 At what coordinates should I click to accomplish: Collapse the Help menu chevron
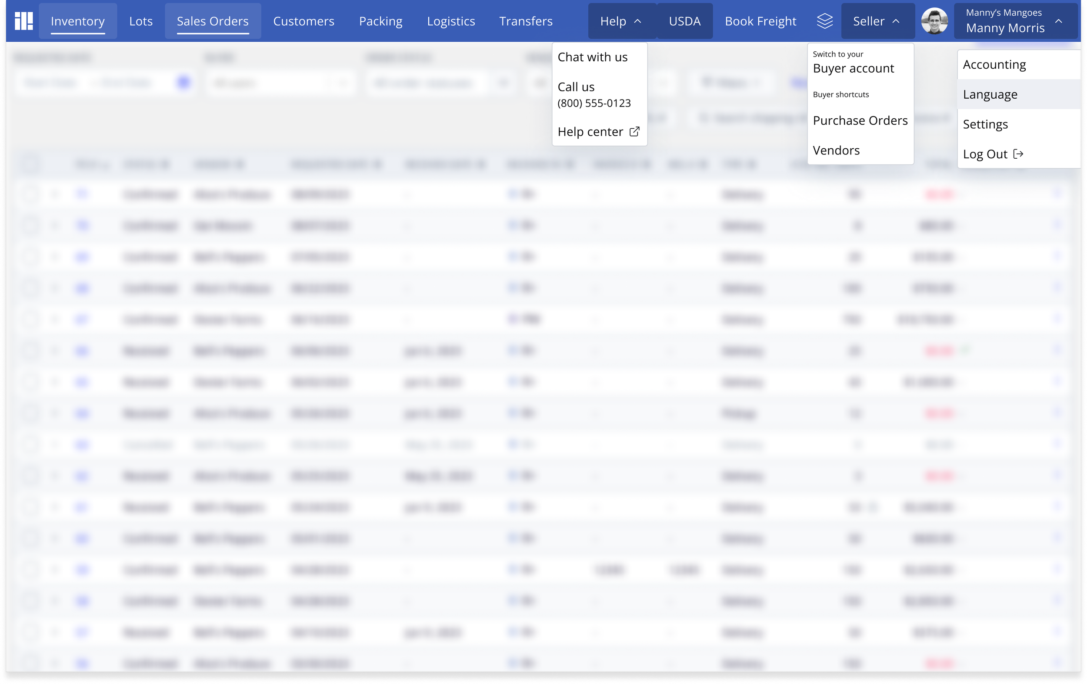(637, 21)
